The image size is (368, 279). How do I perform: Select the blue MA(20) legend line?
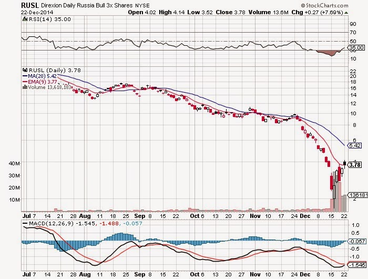click(x=25, y=76)
